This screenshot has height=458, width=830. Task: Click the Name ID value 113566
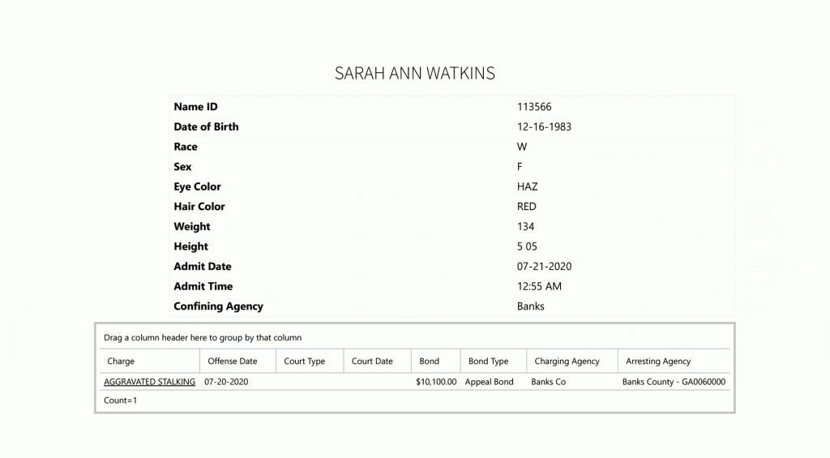tap(534, 107)
